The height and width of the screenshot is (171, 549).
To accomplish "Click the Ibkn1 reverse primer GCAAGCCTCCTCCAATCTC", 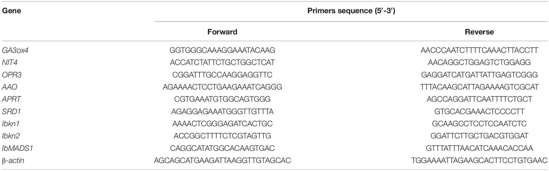I will [479, 124].
